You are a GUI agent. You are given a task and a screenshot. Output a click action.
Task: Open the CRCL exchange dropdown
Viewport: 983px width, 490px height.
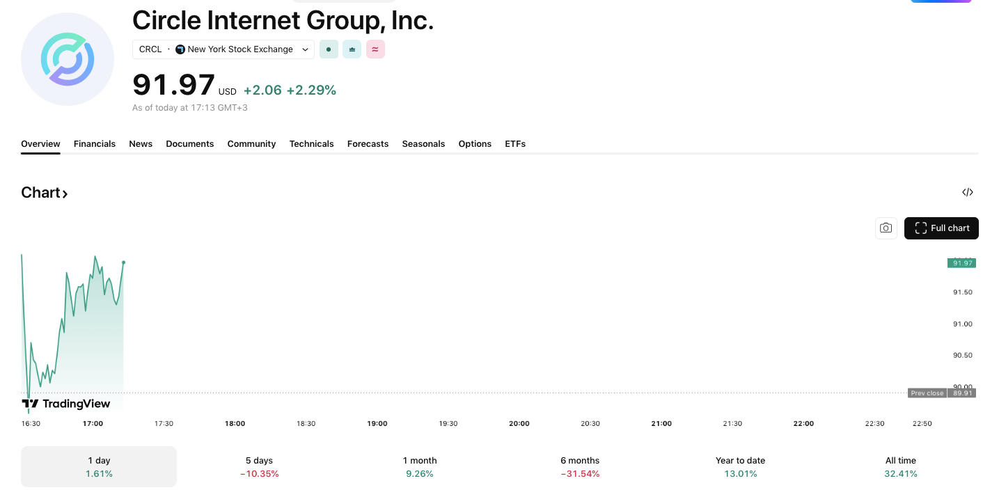223,49
